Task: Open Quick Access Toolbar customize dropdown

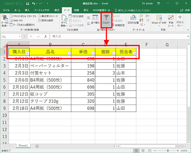Action: coord(47,4)
